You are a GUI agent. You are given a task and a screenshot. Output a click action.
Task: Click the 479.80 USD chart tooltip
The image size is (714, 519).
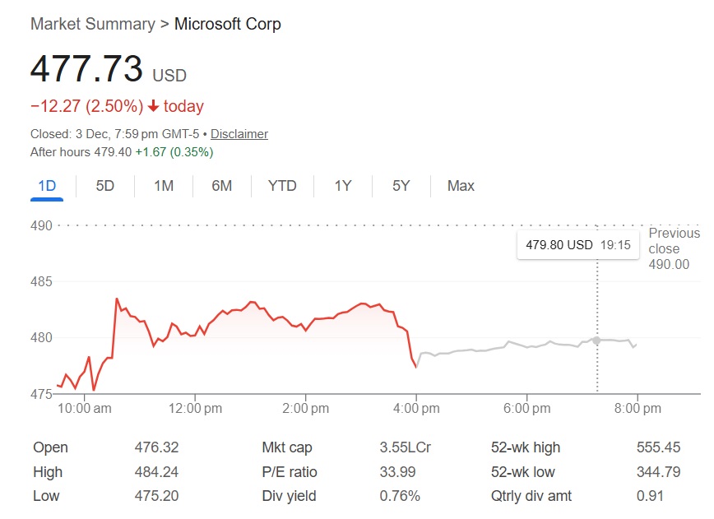[559, 245]
